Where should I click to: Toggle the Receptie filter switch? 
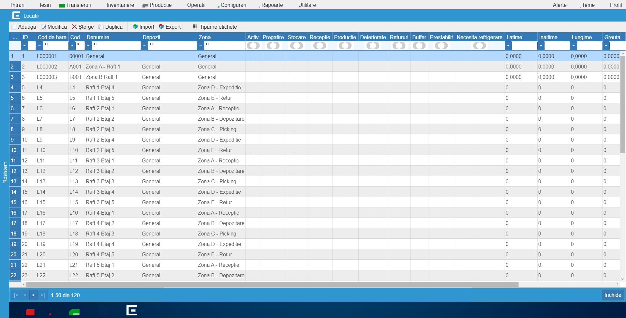click(x=320, y=46)
